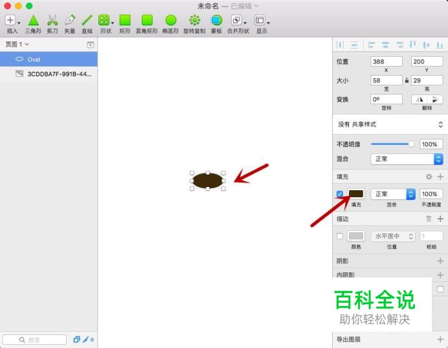This screenshot has width=448, height=348.
Task: Edit the width size field
Action: pyautogui.click(x=386, y=80)
